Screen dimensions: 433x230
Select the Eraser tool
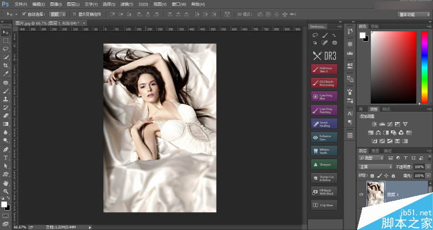5,116
